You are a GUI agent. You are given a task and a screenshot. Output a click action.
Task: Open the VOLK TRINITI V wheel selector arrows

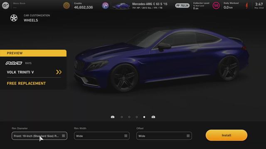point(59,72)
